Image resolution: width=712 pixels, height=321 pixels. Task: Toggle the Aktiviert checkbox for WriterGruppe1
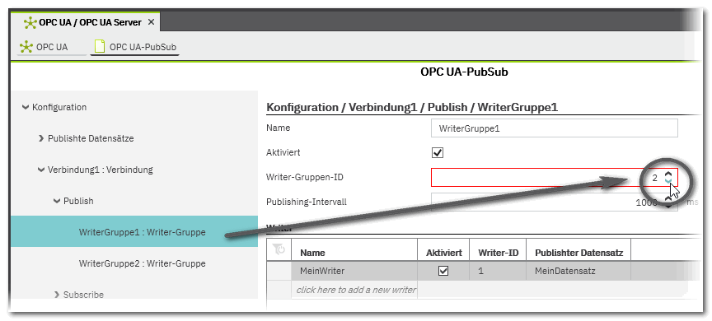pyautogui.click(x=438, y=153)
